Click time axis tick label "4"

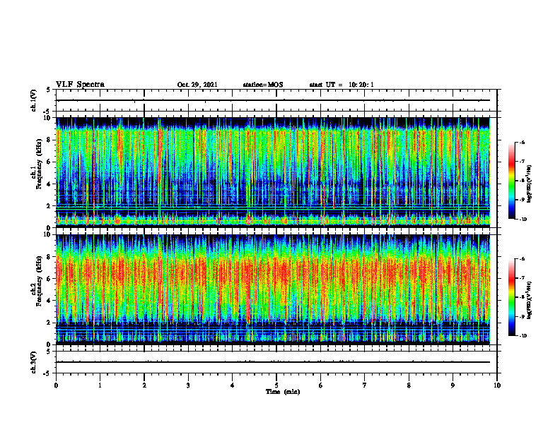coord(233,385)
